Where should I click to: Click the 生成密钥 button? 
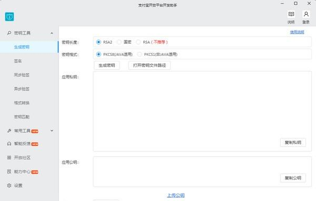[x=107, y=65]
